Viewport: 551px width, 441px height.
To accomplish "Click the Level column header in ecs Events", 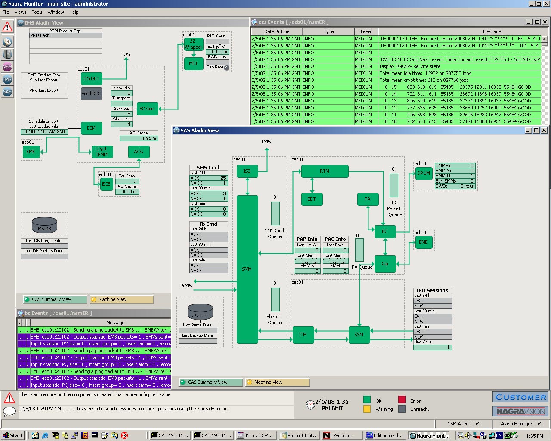I will [x=366, y=31].
